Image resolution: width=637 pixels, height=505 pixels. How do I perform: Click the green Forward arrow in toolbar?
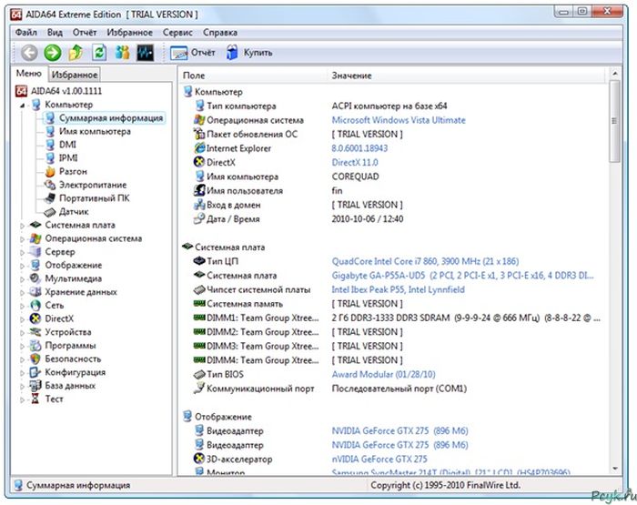(x=53, y=53)
